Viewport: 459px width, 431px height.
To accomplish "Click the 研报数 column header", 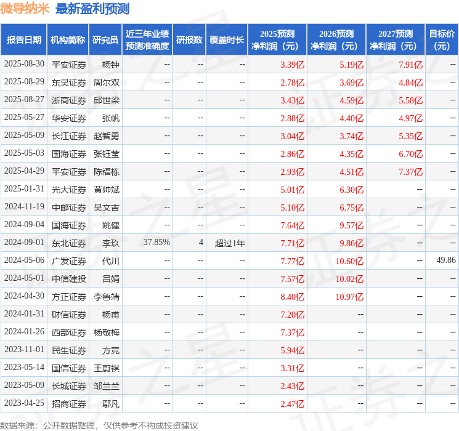I will coord(189,39).
